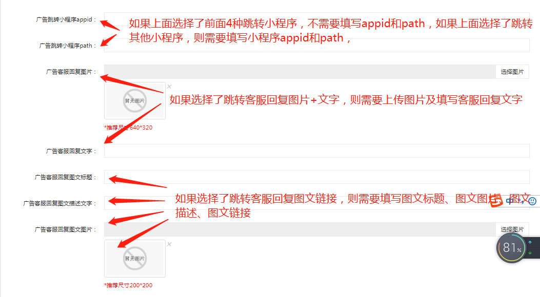This screenshot has width=540, height=297.
Task: Focus the 广告跳转小程序appid input field
Action: pos(316,19)
